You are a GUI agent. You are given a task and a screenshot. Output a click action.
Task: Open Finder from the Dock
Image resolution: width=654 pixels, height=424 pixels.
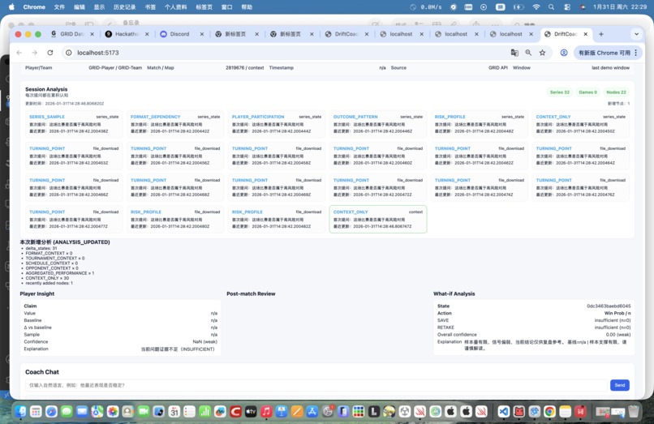pyautogui.click(x=20, y=412)
